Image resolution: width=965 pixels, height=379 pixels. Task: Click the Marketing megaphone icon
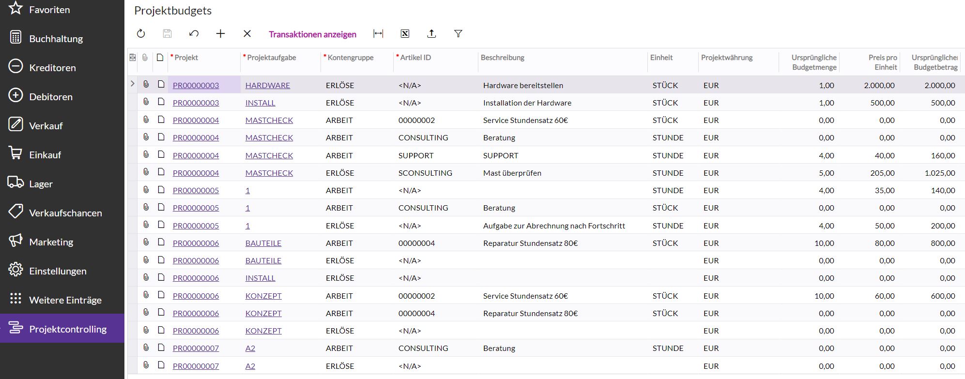click(x=15, y=241)
